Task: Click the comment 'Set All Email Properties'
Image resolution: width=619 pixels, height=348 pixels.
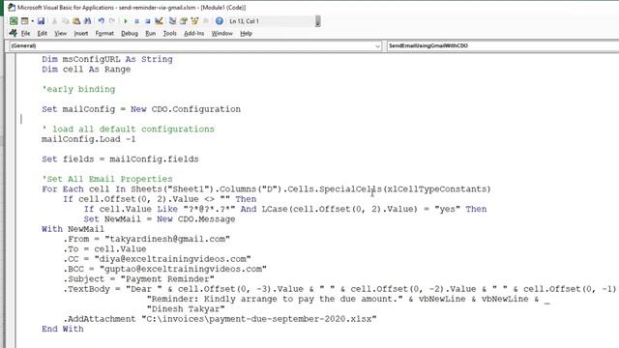Action: pyautogui.click(x=107, y=179)
